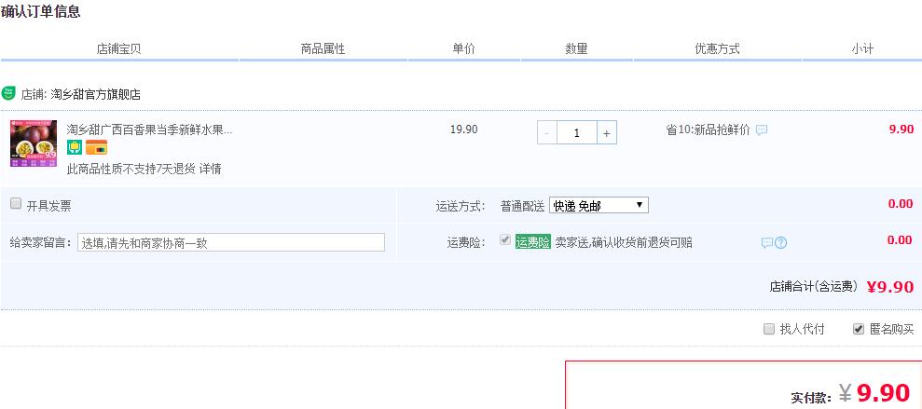The image size is (922, 409).
Task: Open the question mark help icon for 运费险
Action: (780, 242)
